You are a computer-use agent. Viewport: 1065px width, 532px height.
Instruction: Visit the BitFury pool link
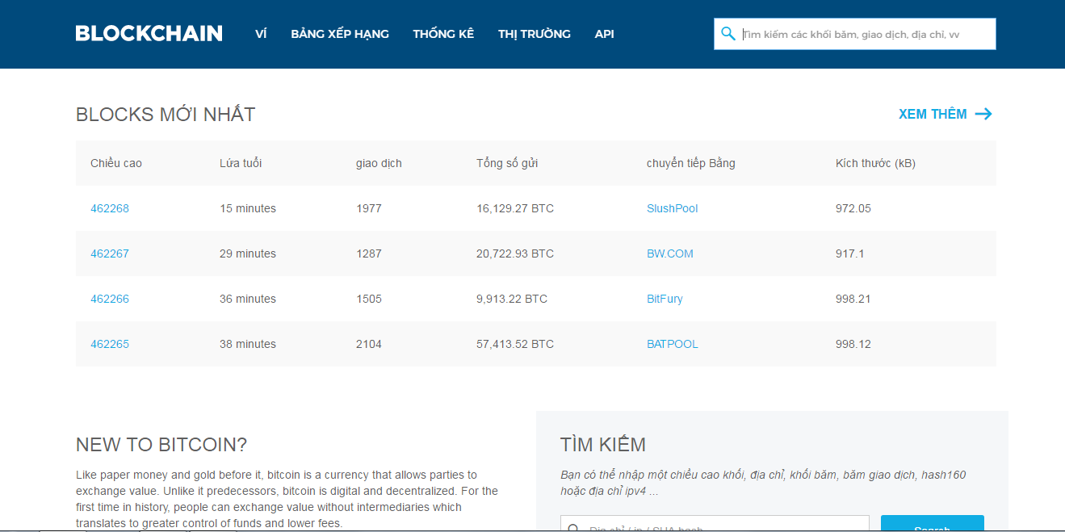click(x=665, y=299)
